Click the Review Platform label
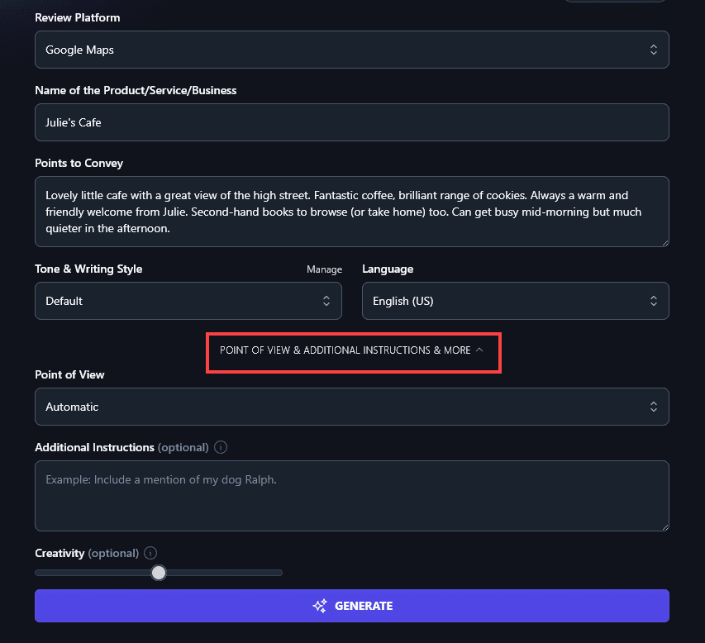 click(77, 17)
